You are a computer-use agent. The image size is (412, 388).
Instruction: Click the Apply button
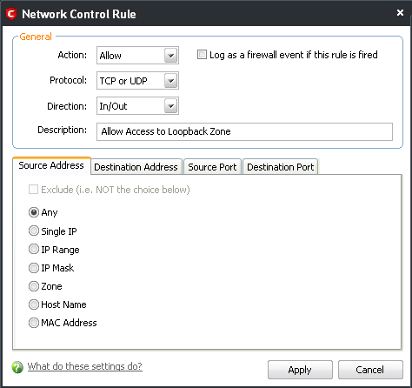point(300,370)
